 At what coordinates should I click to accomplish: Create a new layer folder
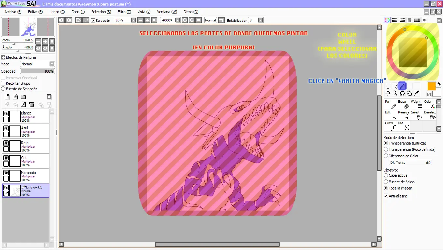[x=23, y=97]
